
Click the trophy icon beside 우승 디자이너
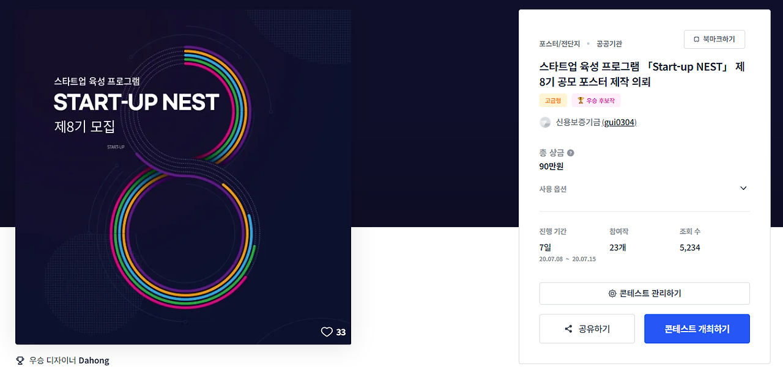[x=20, y=360]
